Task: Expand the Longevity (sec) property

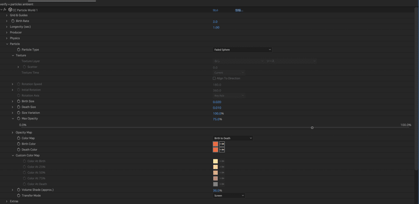Action: (7, 27)
